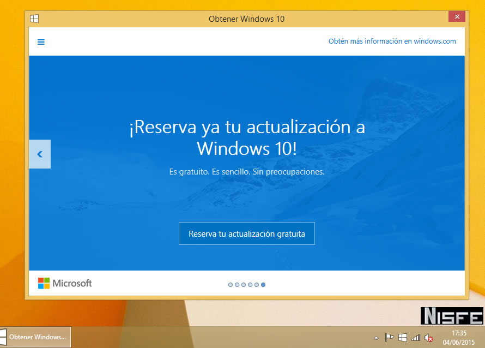Click the left arrow to go back
Image resolution: width=485 pixels, height=348 pixels.
40,154
